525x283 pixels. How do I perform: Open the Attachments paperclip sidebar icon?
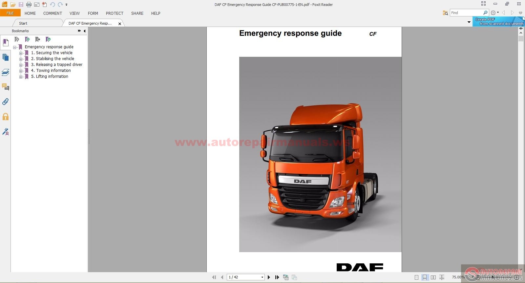(x=6, y=102)
